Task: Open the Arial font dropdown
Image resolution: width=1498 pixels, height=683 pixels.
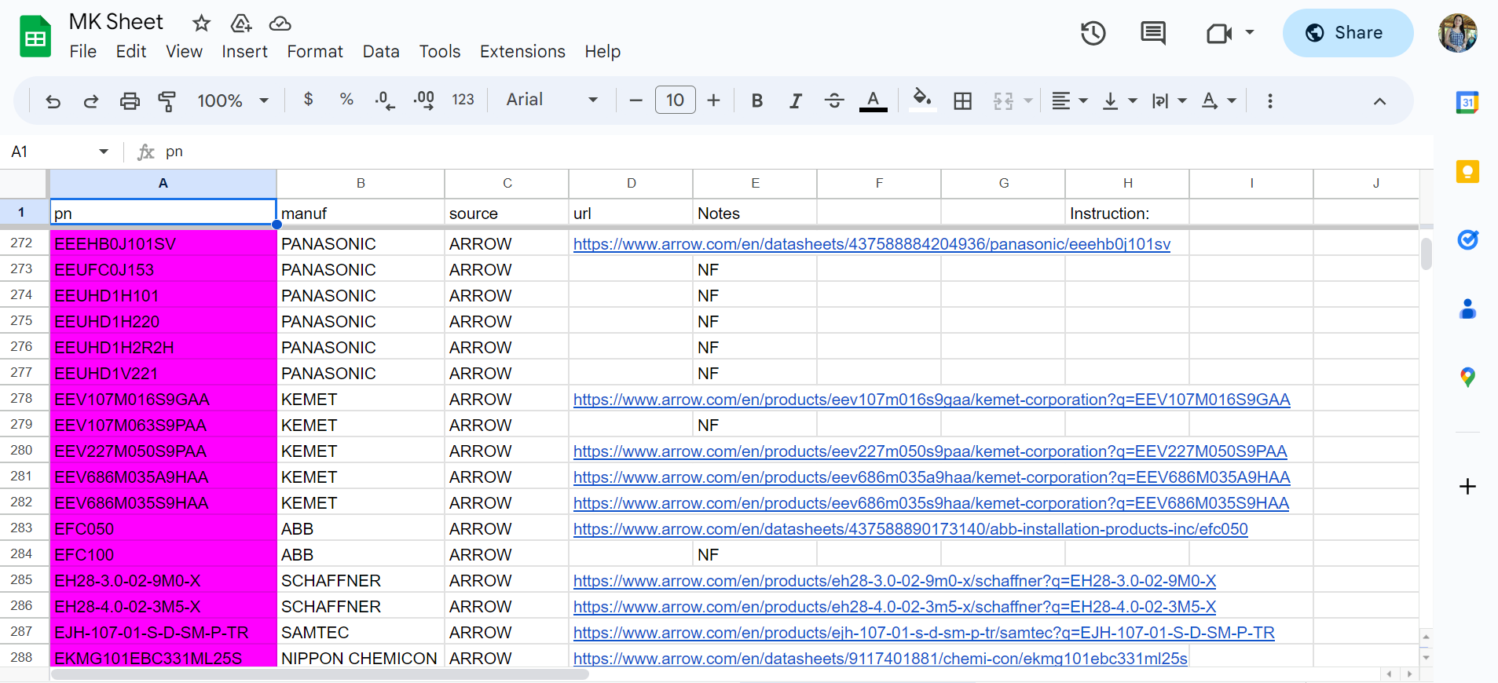Action: (x=552, y=100)
